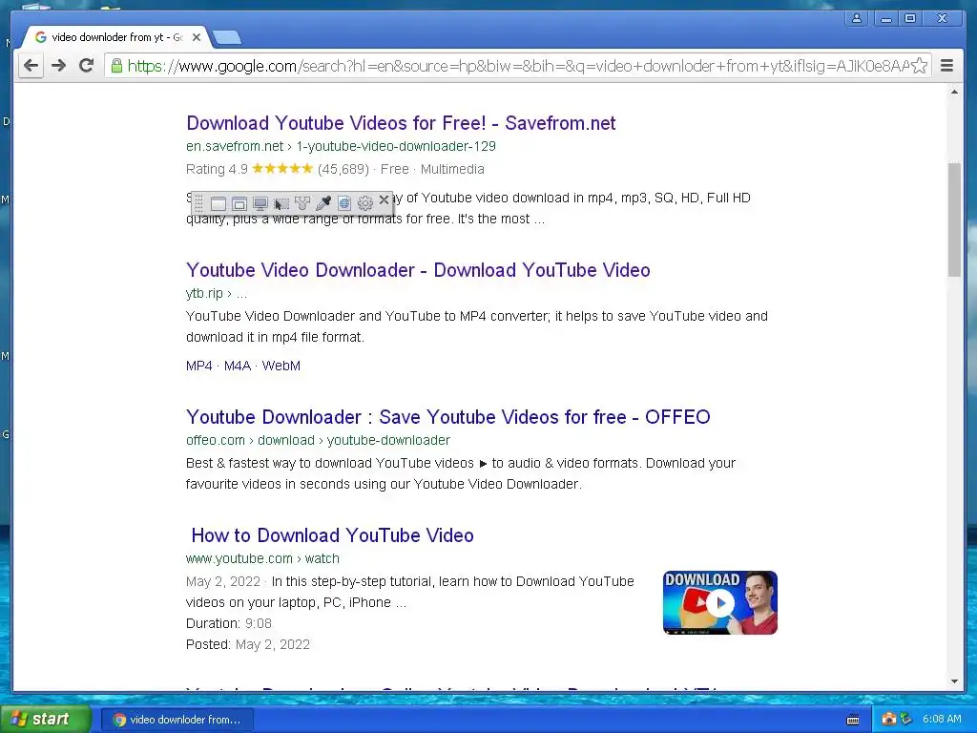
Task: Pick a color with the eyedropper tool
Action: (323, 204)
